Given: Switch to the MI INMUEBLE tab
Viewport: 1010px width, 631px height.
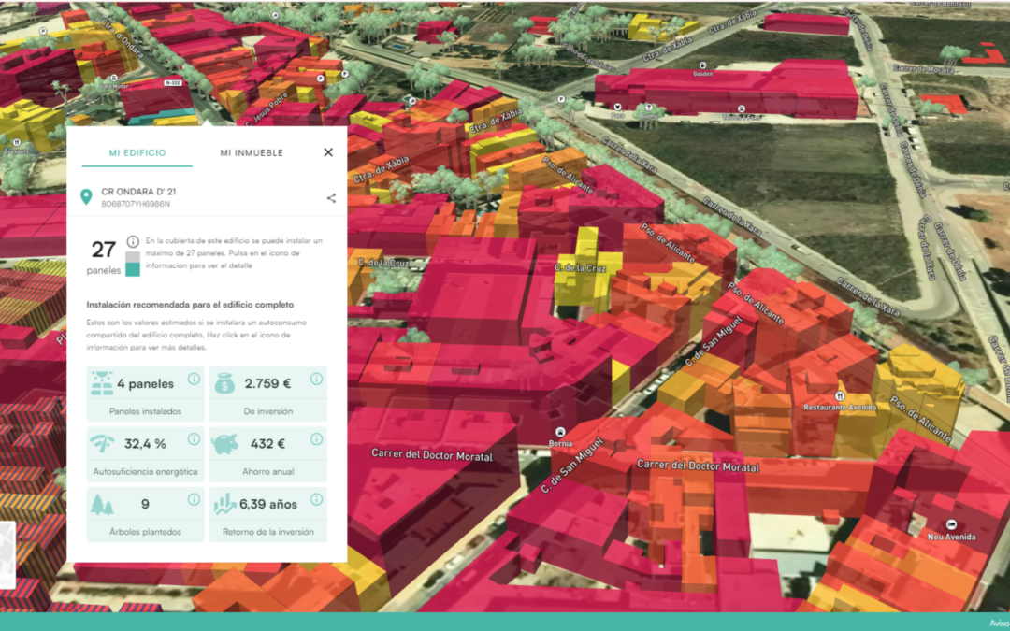Looking at the screenshot, I should pos(252,152).
